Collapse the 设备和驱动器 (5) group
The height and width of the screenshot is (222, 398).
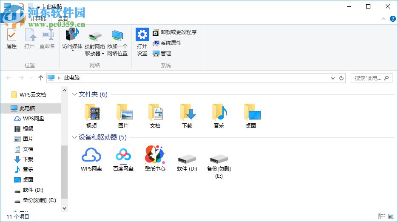coord(74,137)
